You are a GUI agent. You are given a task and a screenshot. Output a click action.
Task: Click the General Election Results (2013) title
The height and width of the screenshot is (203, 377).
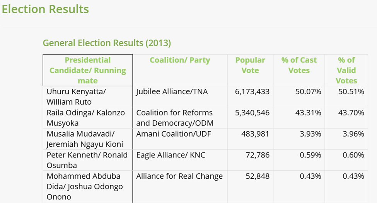click(107, 43)
